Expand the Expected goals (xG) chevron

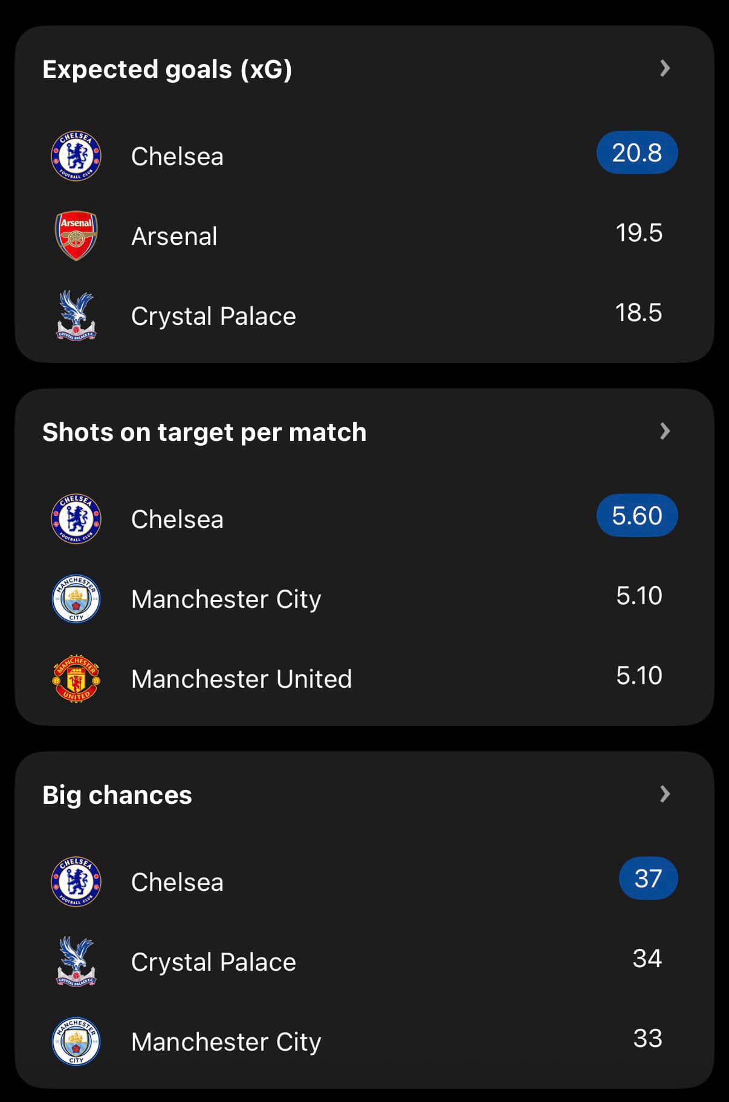[665, 68]
